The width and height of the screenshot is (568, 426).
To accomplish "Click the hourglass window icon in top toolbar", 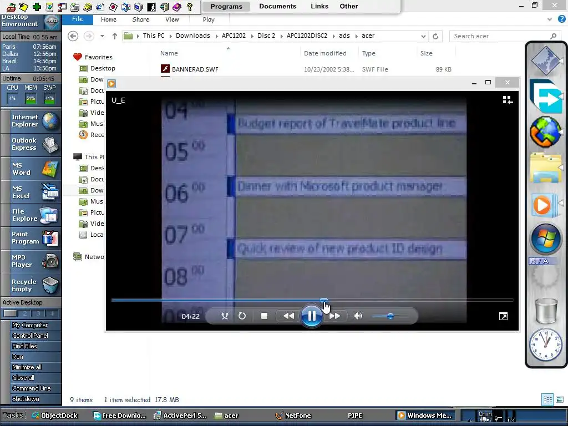I will [62, 7].
